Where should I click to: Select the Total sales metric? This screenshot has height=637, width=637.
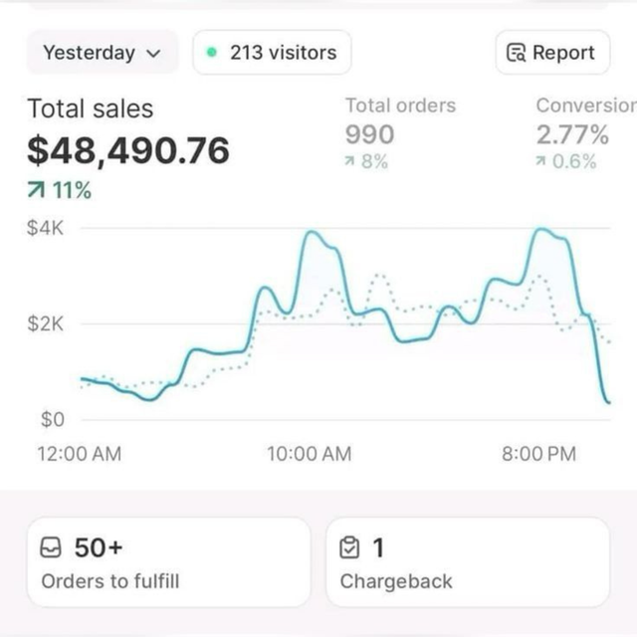[90, 108]
